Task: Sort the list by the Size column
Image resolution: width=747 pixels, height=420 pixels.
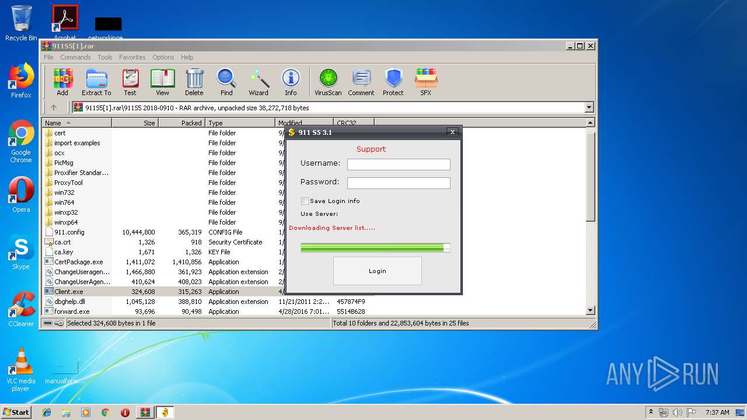Action: pyautogui.click(x=135, y=123)
